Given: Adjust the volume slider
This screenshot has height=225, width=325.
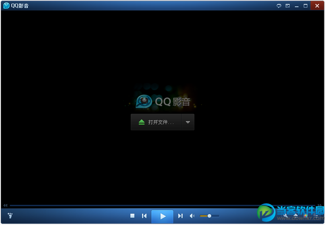Looking at the screenshot, I should [209, 216].
